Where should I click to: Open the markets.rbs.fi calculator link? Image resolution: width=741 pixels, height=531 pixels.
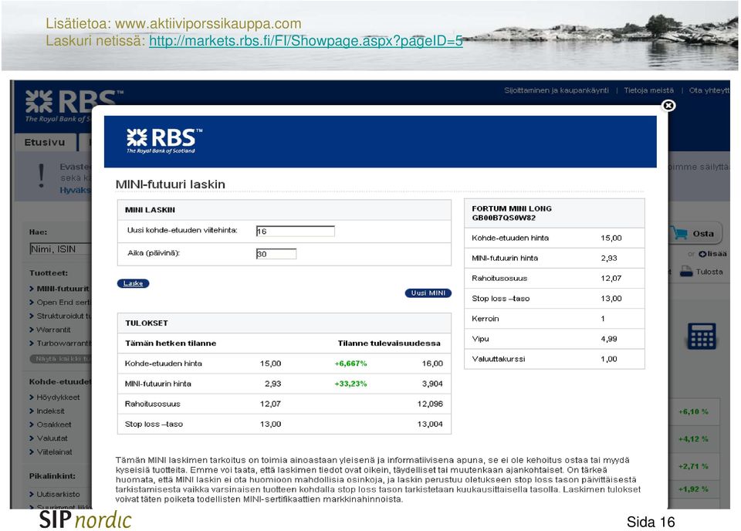306,41
